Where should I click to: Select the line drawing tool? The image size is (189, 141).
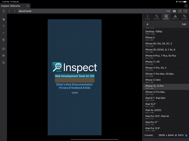[4, 33]
